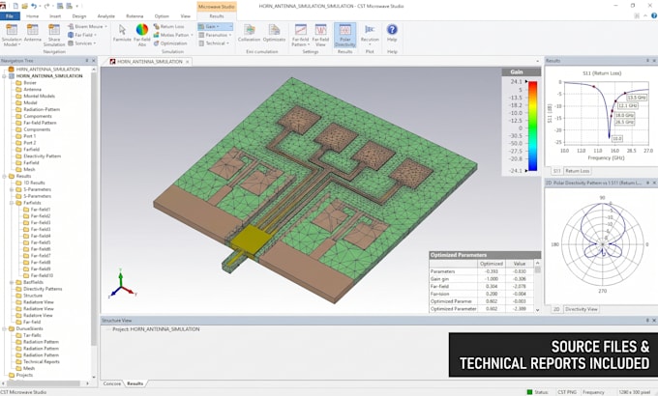Open the Gain dropdown in ribbon
Viewport: 658px width, 396px height.
click(215, 26)
